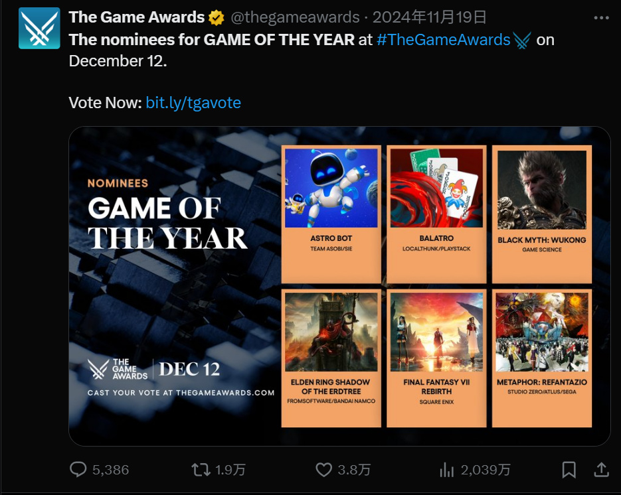The width and height of the screenshot is (621, 495).
Task: Open the bit.ly/tgavote link
Action: pyautogui.click(x=193, y=102)
